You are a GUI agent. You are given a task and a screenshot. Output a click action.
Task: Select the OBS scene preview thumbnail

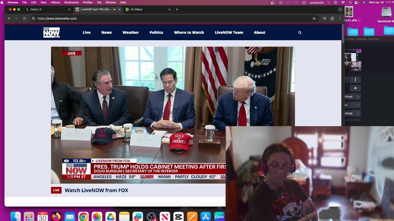click(x=353, y=60)
